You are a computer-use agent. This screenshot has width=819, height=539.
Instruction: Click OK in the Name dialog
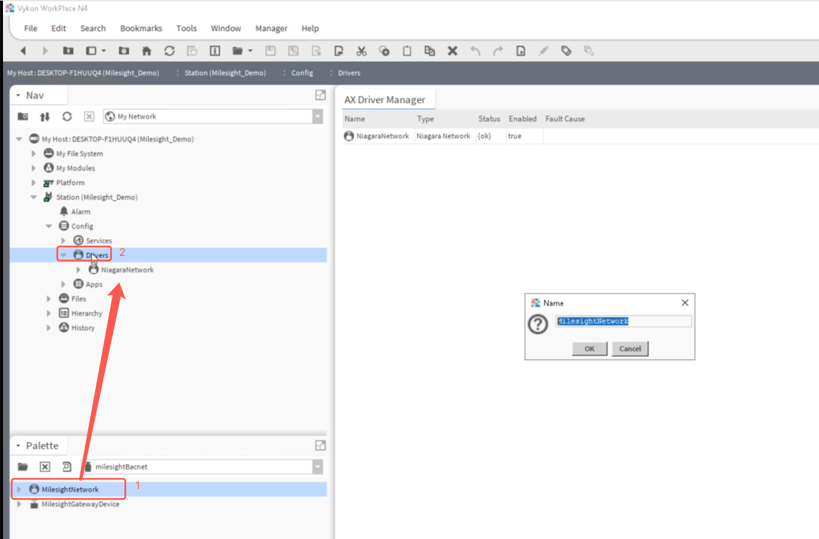590,349
